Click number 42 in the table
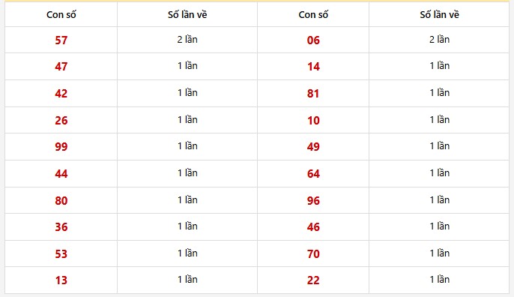This screenshot has height=297, width=514. click(x=61, y=94)
